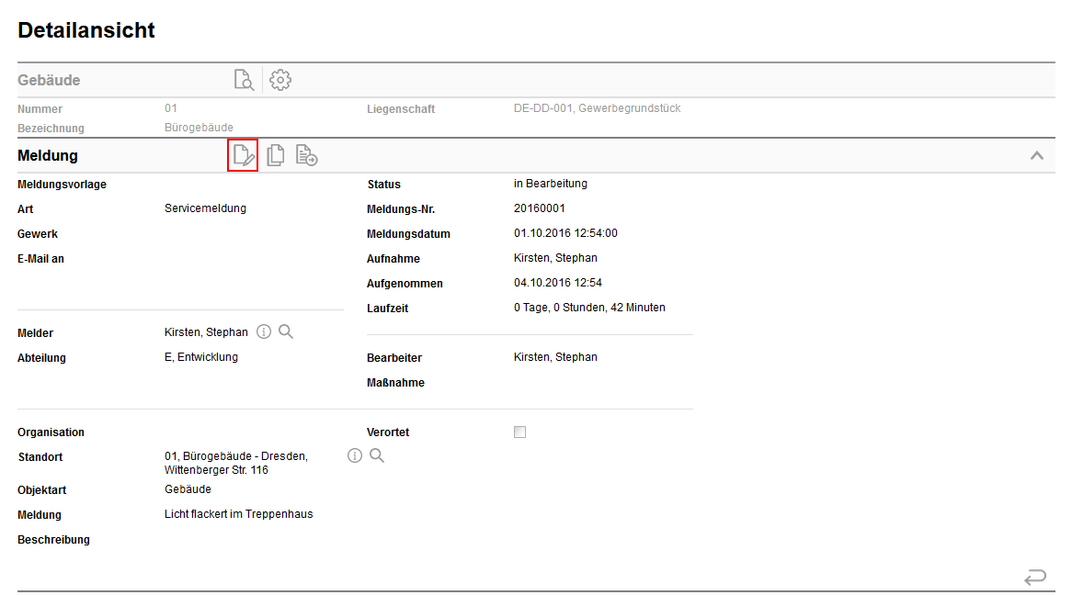Screen dimensions: 1072x595
Task: Open the document preview icon in the Gebäude header
Action: coord(244,80)
